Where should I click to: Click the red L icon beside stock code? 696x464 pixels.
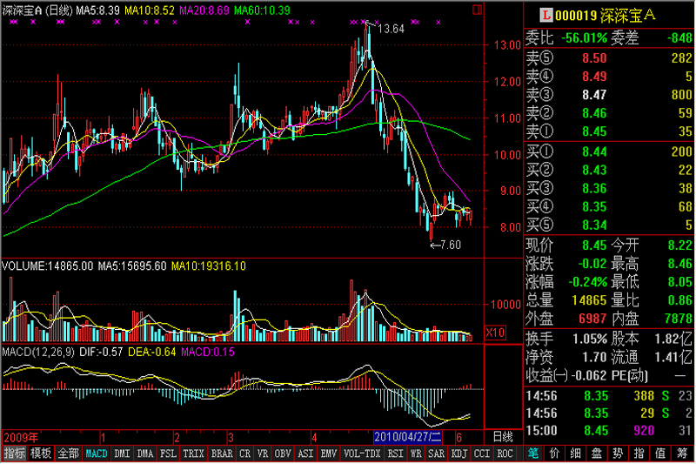[x=545, y=16]
